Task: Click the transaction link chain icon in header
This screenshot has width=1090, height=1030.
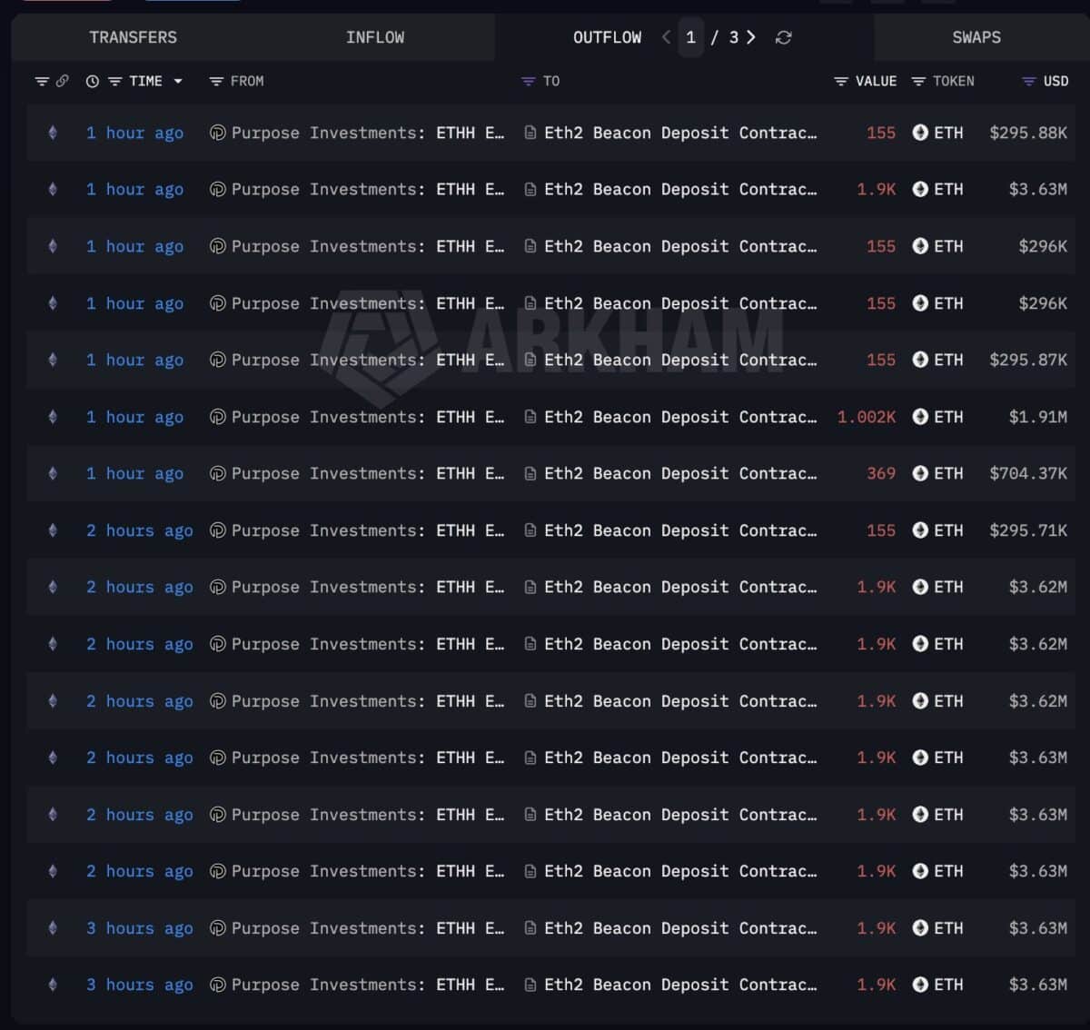Action: tap(62, 81)
